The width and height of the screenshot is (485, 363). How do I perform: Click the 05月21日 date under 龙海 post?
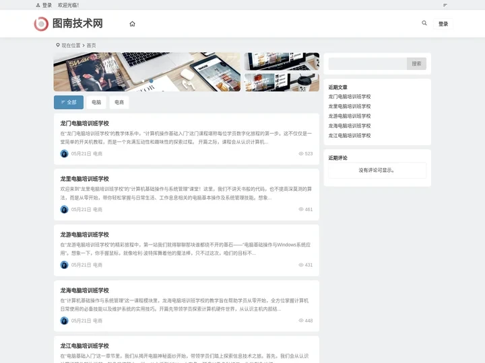[81, 321]
